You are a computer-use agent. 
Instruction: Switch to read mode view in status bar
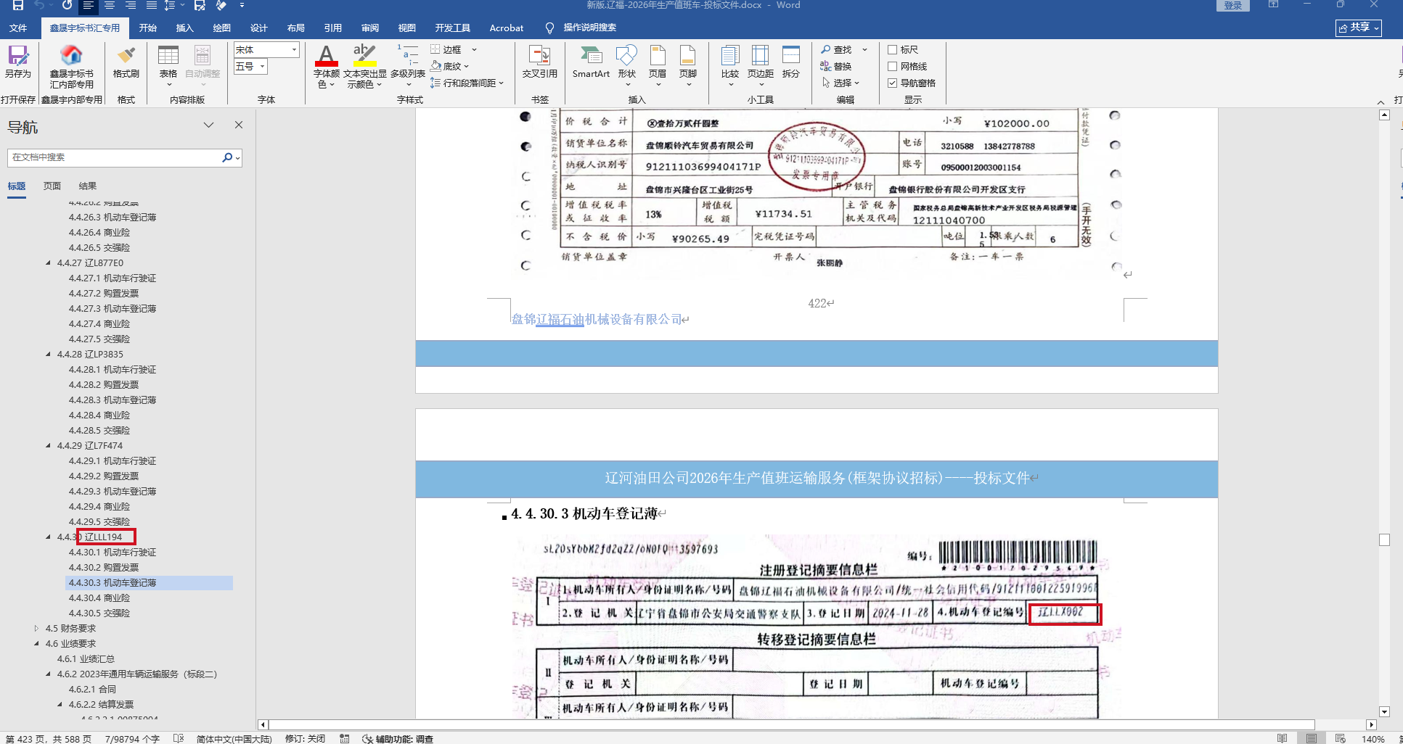coord(1283,738)
